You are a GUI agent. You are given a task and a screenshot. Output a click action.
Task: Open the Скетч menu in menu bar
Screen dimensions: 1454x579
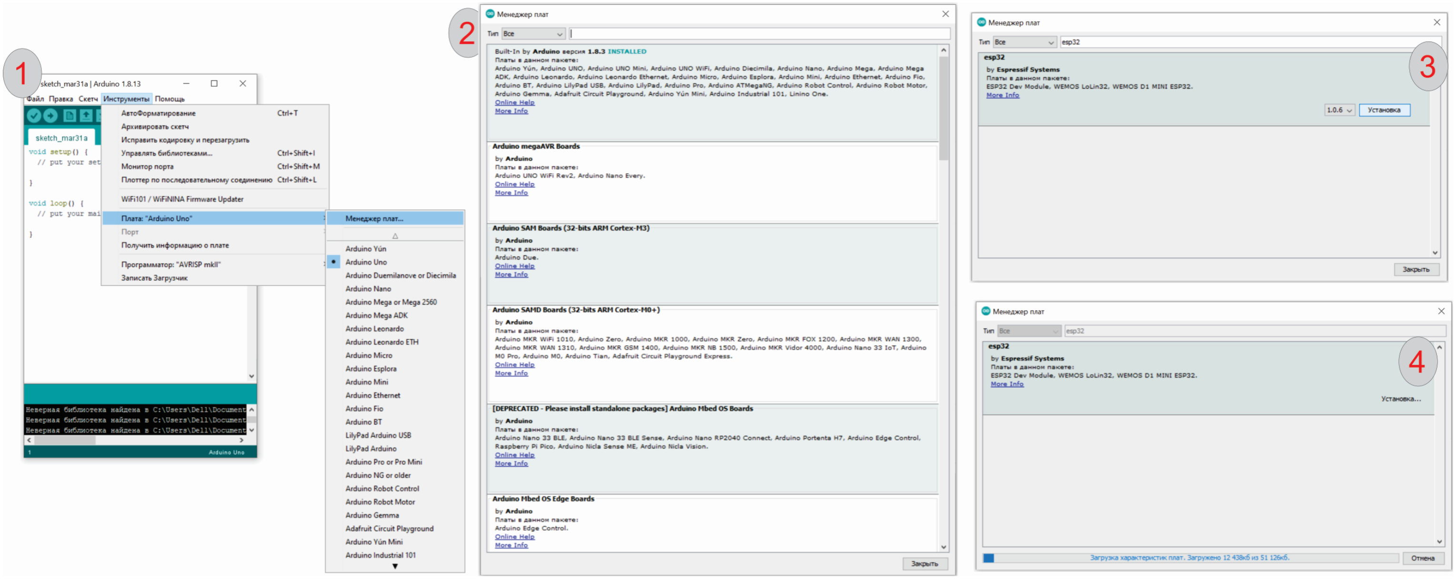tap(88, 98)
